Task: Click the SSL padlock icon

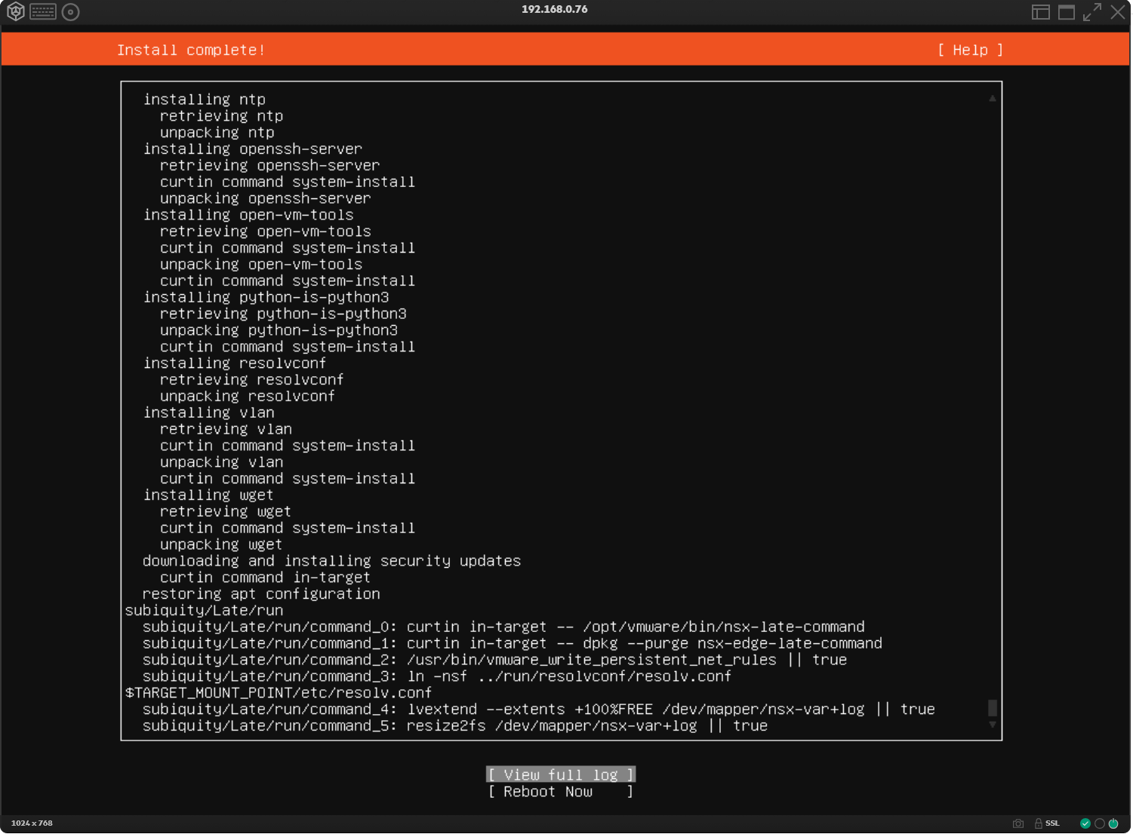Action: 1039,823
